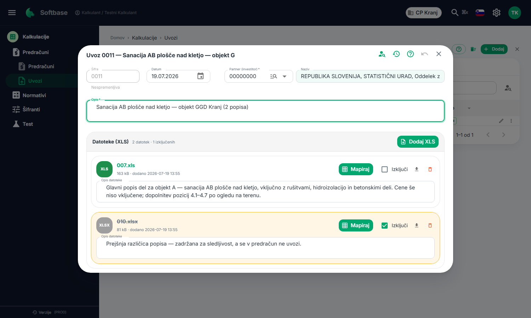Select Uvozi in the sidebar
The image size is (531, 318).
tap(42, 81)
